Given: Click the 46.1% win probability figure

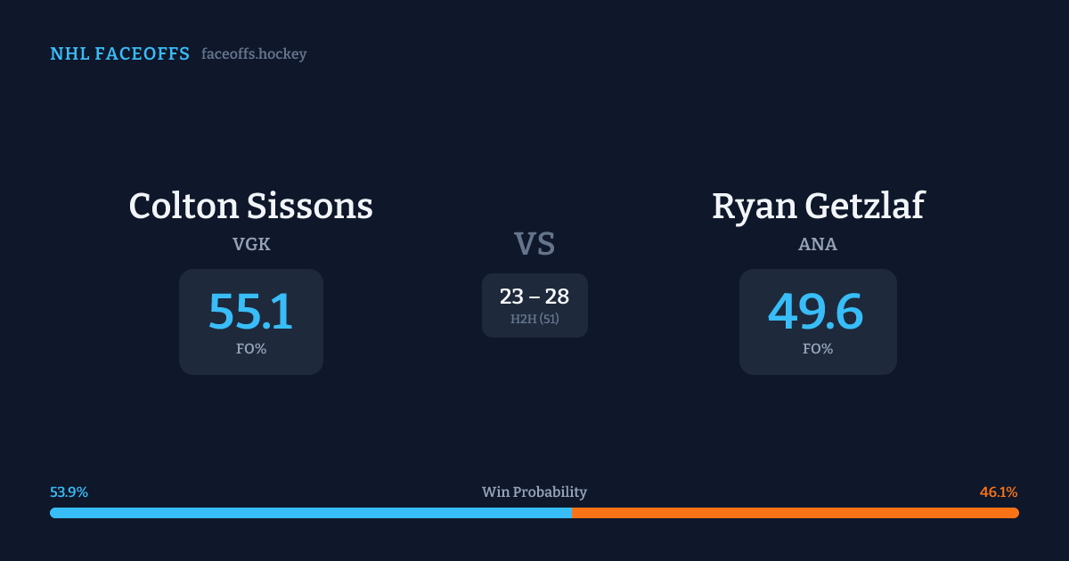Looking at the screenshot, I should (x=999, y=492).
